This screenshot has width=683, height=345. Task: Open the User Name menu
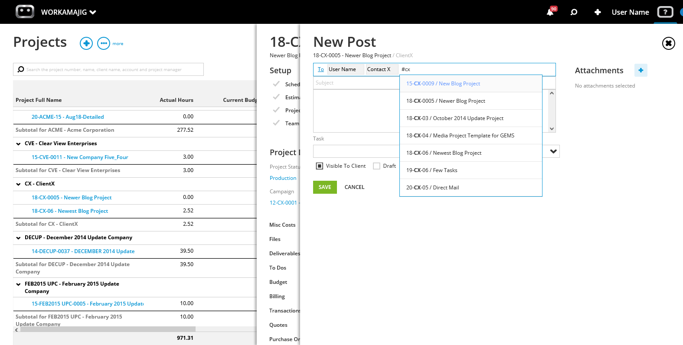(630, 12)
